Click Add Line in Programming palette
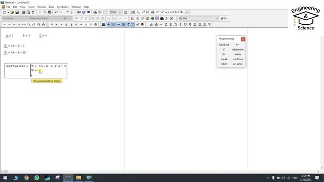 point(224,44)
